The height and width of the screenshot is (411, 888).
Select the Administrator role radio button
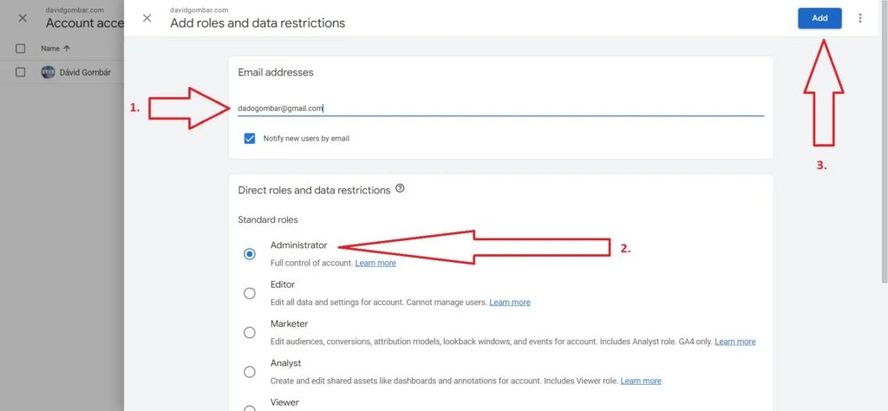pos(249,254)
